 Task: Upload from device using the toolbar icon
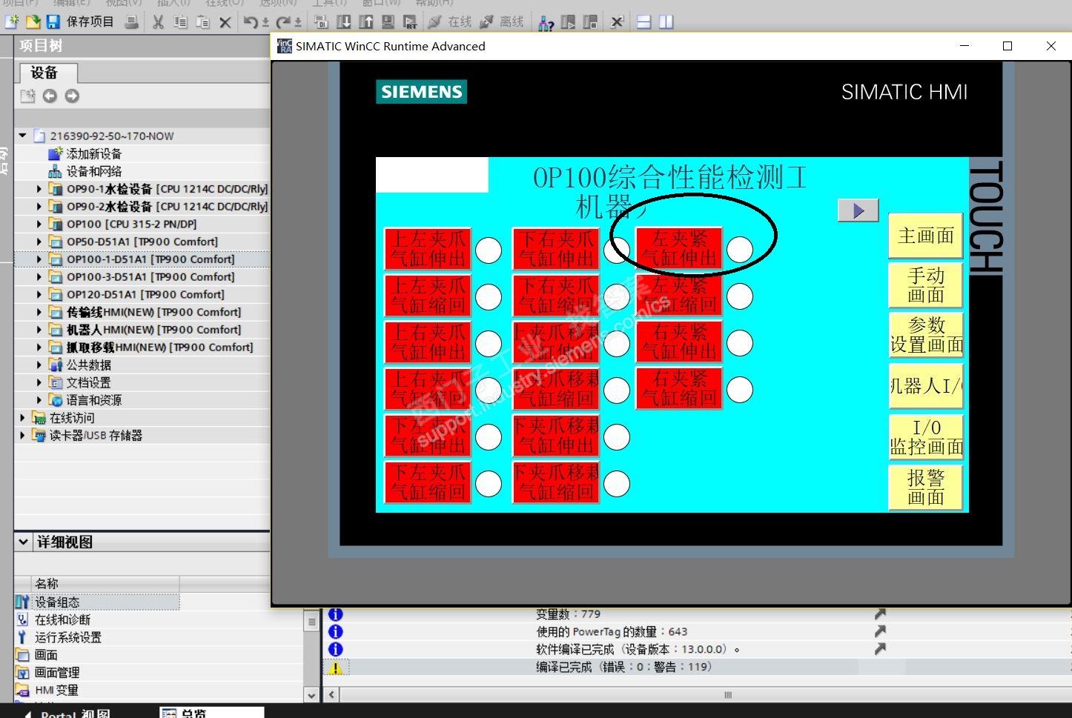tap(365, 22)
